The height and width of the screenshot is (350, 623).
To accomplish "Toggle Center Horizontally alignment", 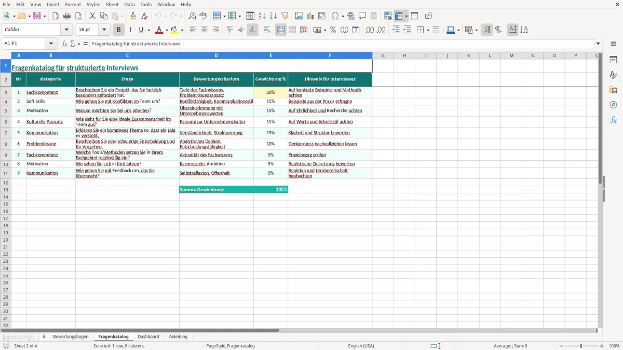I will click(x=204, y=30).
